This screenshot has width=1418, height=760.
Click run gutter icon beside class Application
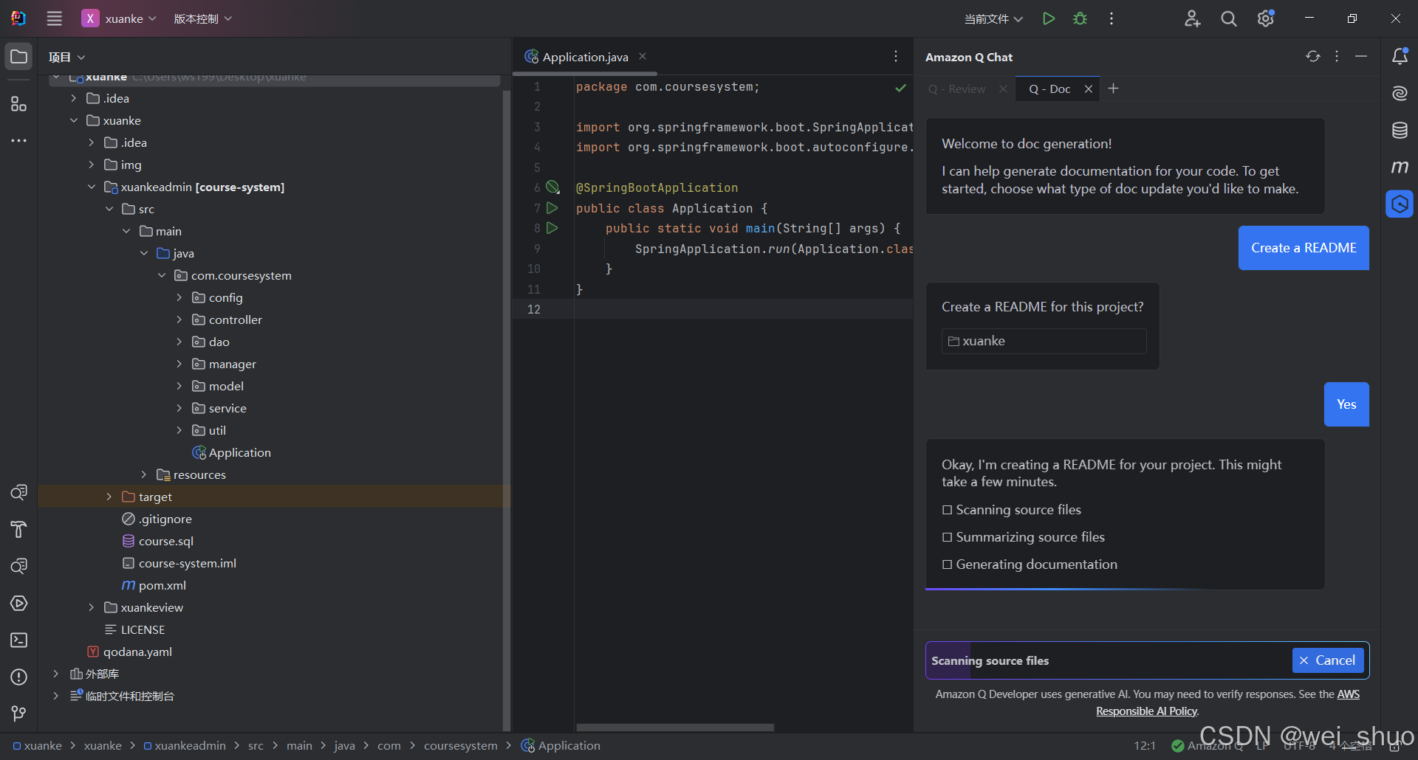(552, 208)
